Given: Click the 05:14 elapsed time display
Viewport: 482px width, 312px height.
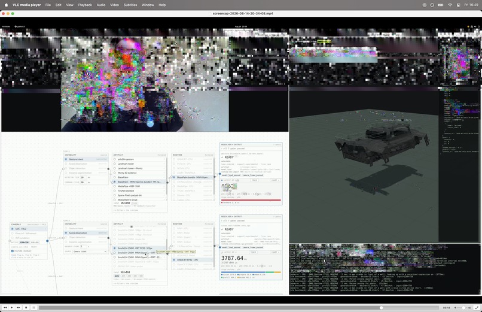Looking at the screenshot, I should click(x=446, y=308).
